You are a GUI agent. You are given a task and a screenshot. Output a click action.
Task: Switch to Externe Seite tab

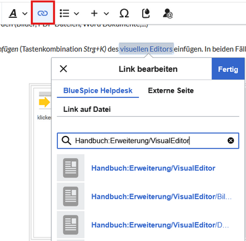[x=171, y=90]
